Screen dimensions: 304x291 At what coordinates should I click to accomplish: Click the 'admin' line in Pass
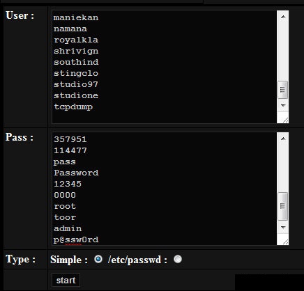pyautogui.click(x=68, y=228)
